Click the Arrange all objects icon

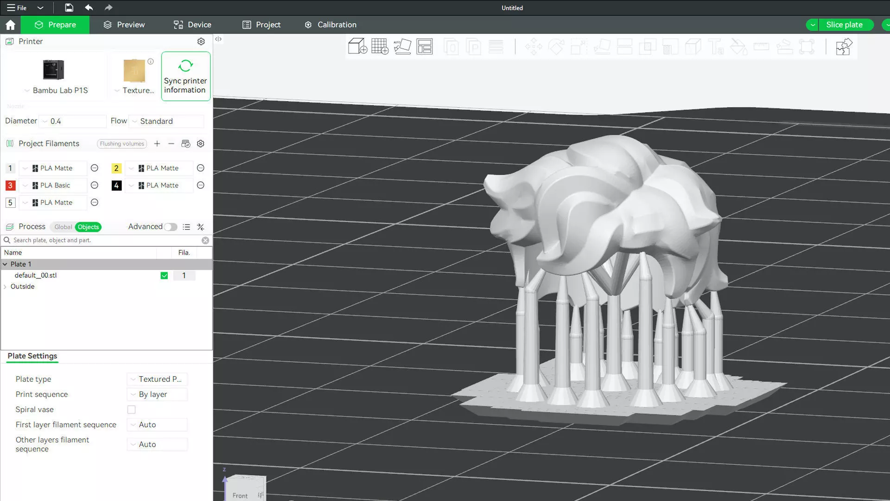tap(424, 46)
